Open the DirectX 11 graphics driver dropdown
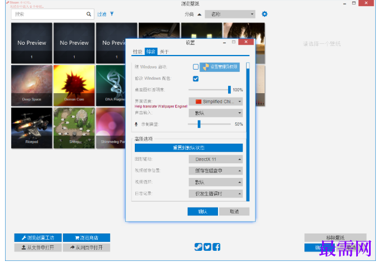This screenshot has width=382, height=266. 216,159
